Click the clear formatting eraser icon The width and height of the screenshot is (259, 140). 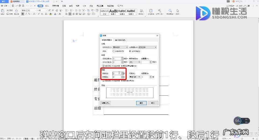point(57,10)
